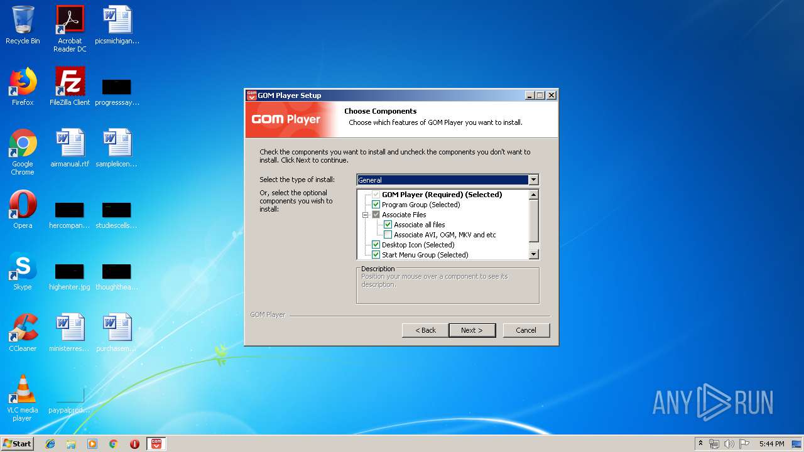Click the network tray icon

click(714, 444)
